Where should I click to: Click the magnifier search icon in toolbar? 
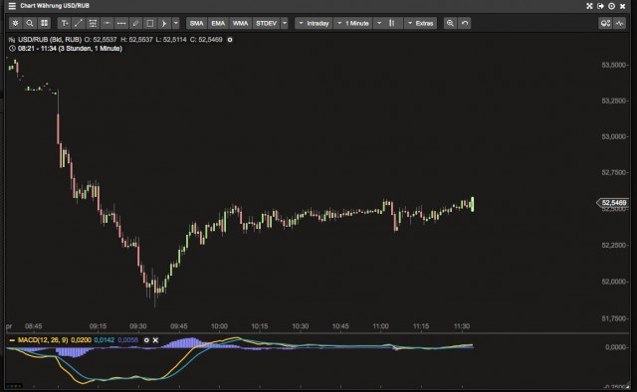pyautogui.click(x=30, y=23)
